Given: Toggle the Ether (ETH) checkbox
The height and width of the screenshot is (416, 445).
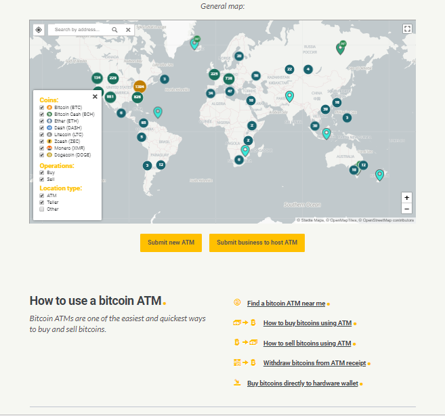Looking at the screenshot, I should coord(42,121).
